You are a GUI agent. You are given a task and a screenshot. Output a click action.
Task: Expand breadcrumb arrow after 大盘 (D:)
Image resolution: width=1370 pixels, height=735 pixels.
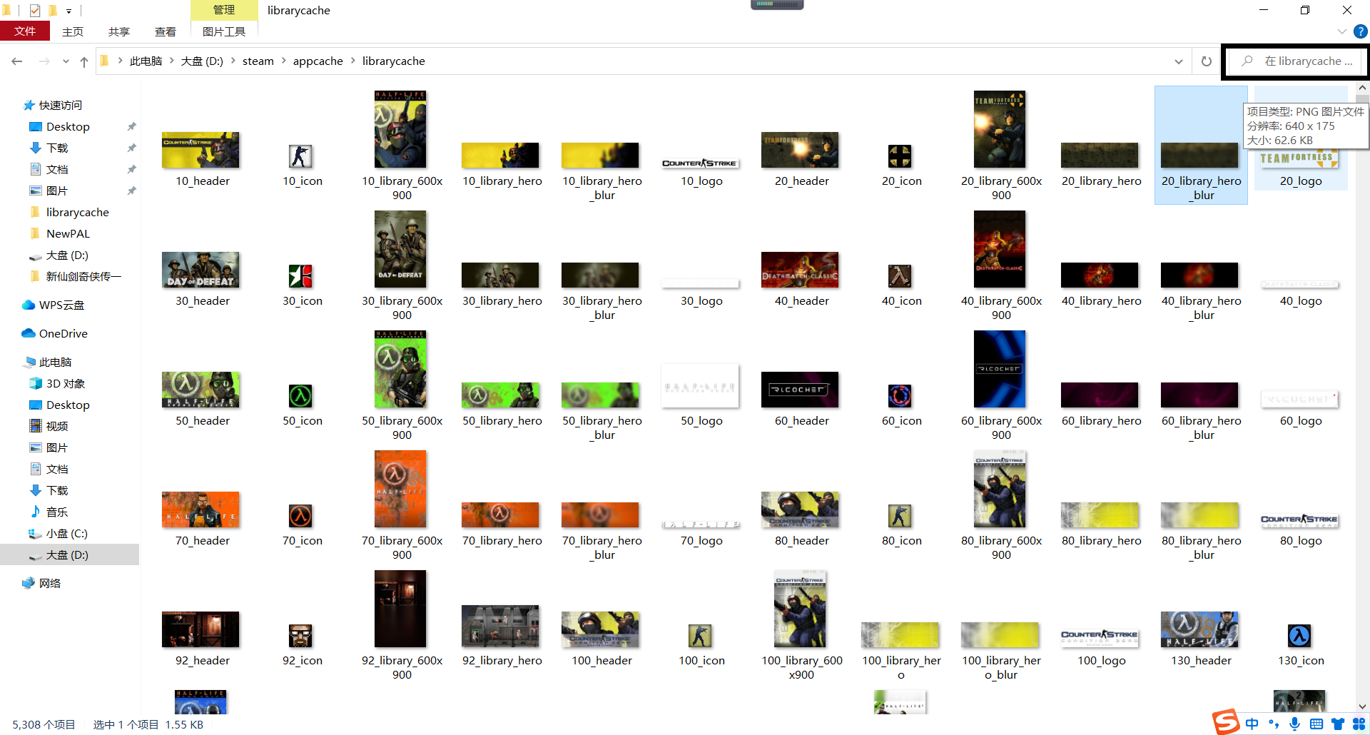click(233, 61)
